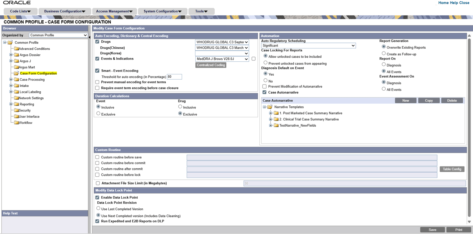Select the Case Form Configuration folder icon
Image resolution: width=473 pixels, height=234 pixels.
point(17,73)
